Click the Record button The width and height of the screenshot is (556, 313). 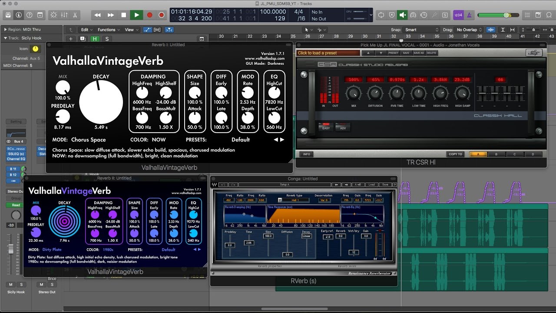[149, 15]
